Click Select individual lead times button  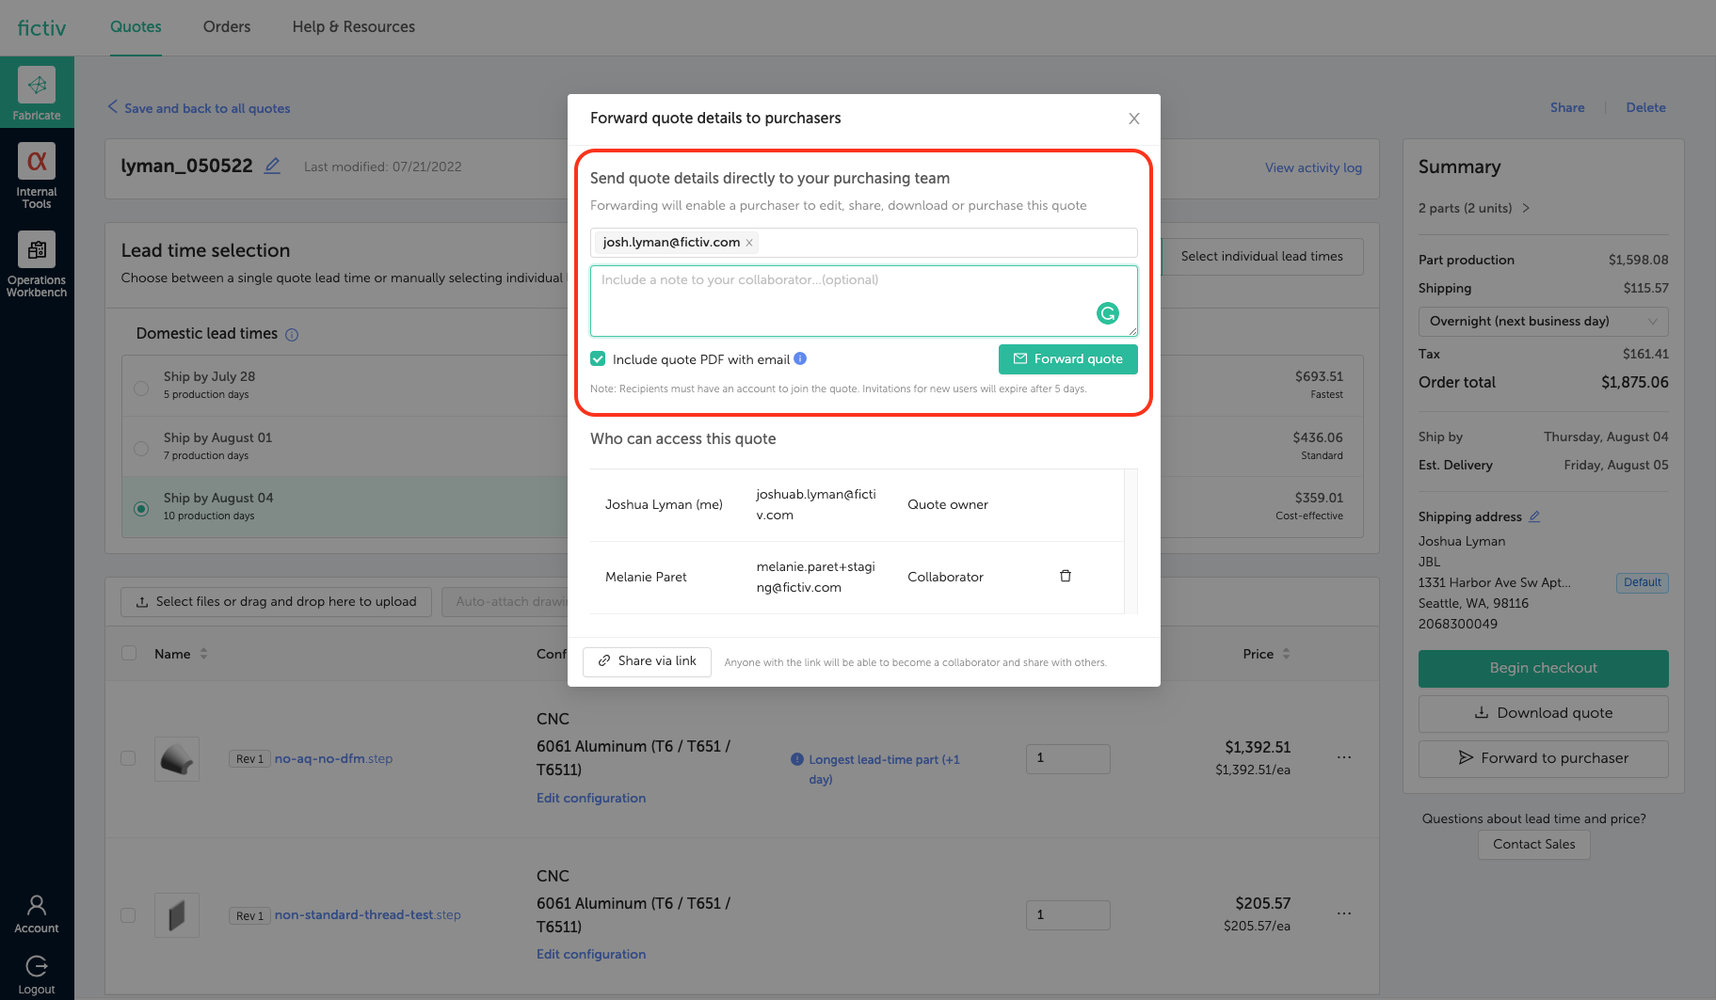1261,256
